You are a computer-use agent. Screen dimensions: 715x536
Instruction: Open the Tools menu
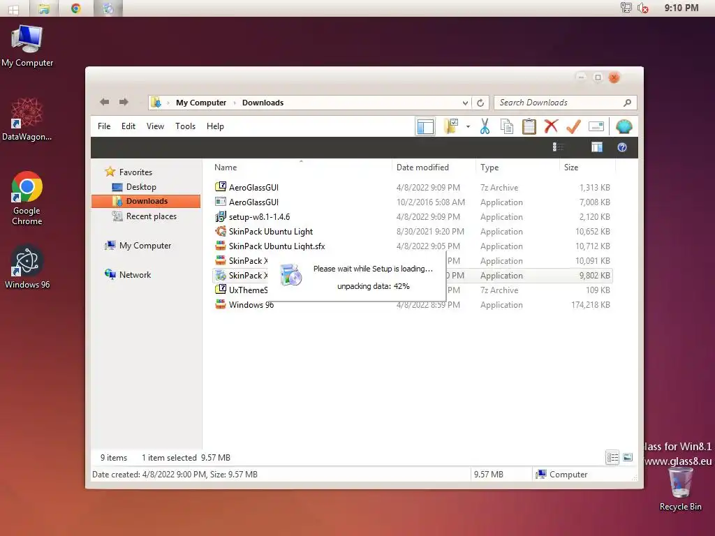(185, 126)
